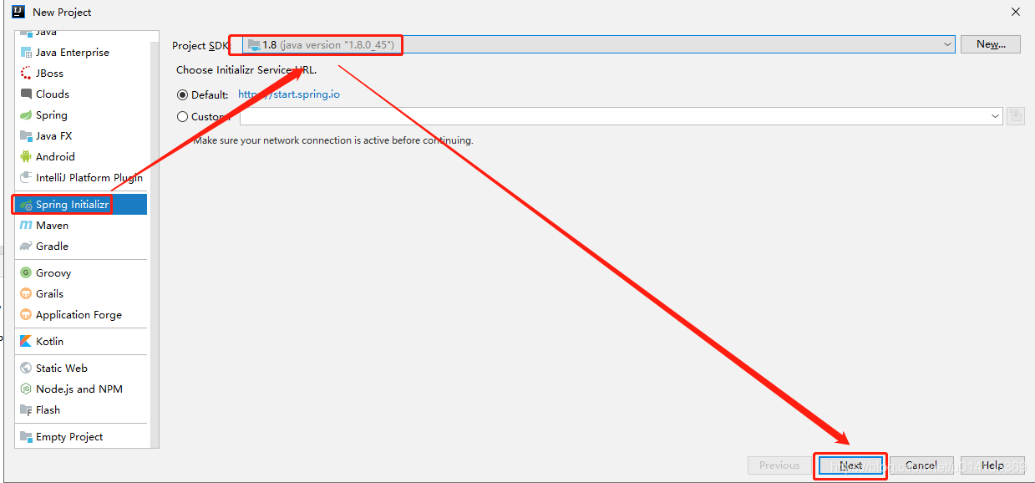
Task: Select the Java Enterprise label in list
Action: 73,52
